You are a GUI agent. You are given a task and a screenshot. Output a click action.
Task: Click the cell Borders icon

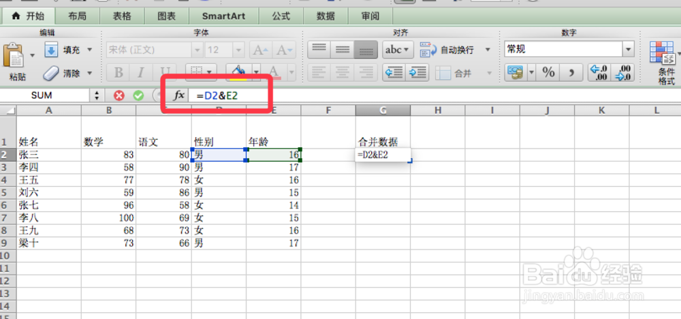point(197,72)
